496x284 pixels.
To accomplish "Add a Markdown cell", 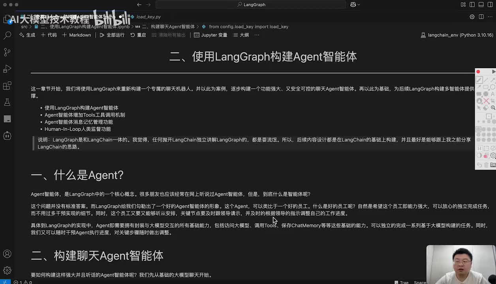I will click(x=77, y=35).
